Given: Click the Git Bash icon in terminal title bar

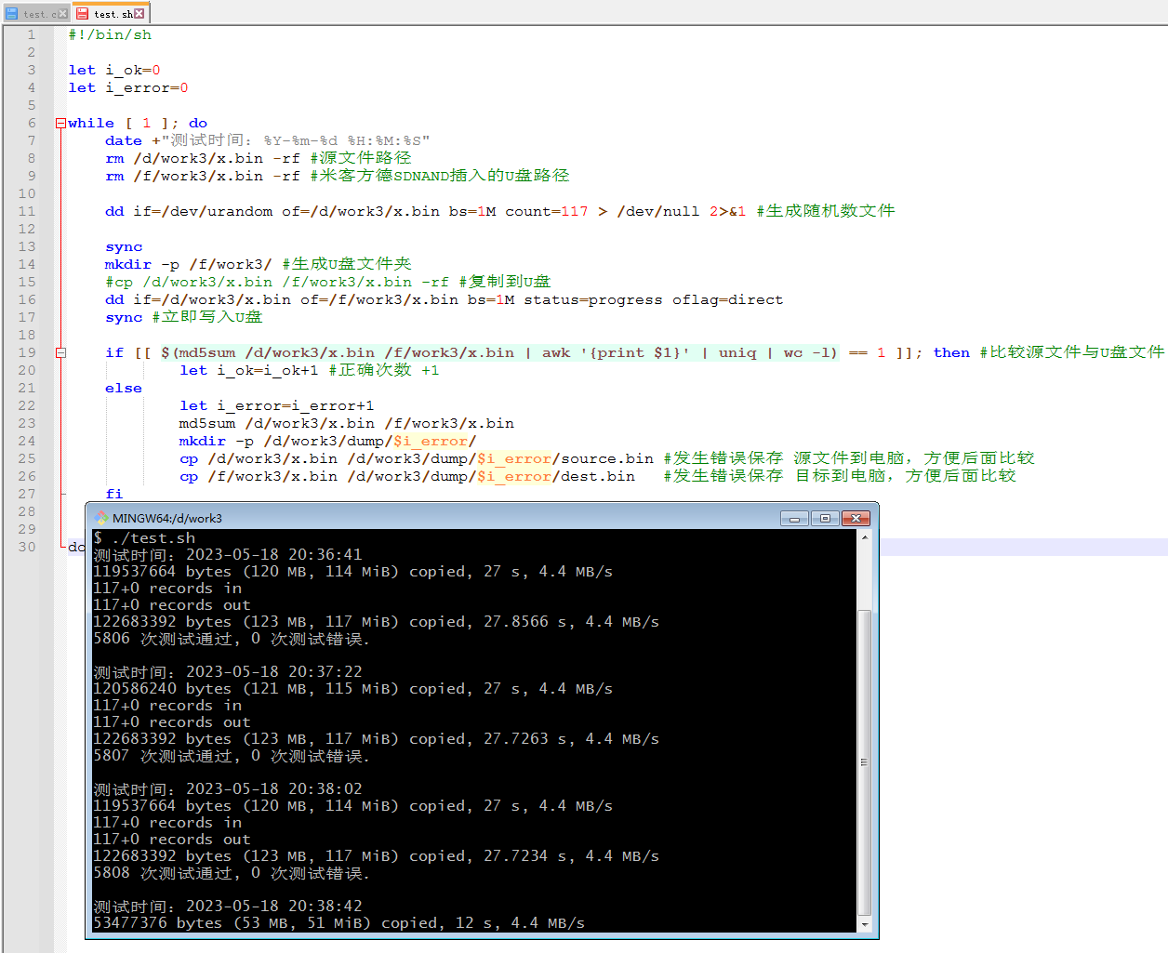Looking at the screenshot, I should [x=101, y=518].
